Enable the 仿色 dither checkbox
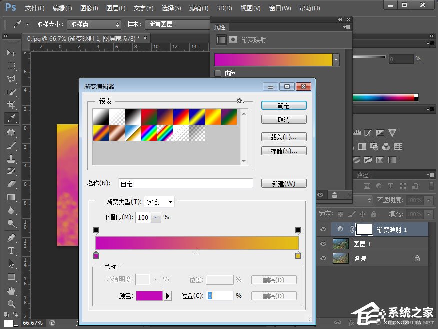Screen dimensions: 438x329 (x=218, y=73)
